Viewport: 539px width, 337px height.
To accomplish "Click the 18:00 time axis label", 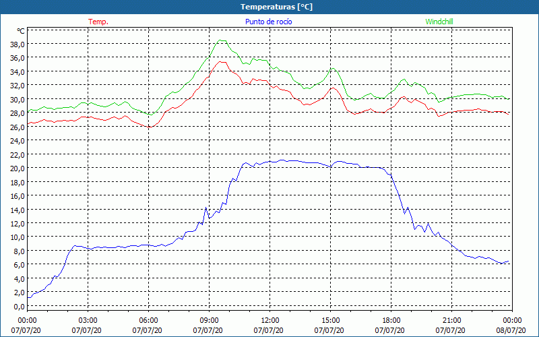I will [391, 321].
